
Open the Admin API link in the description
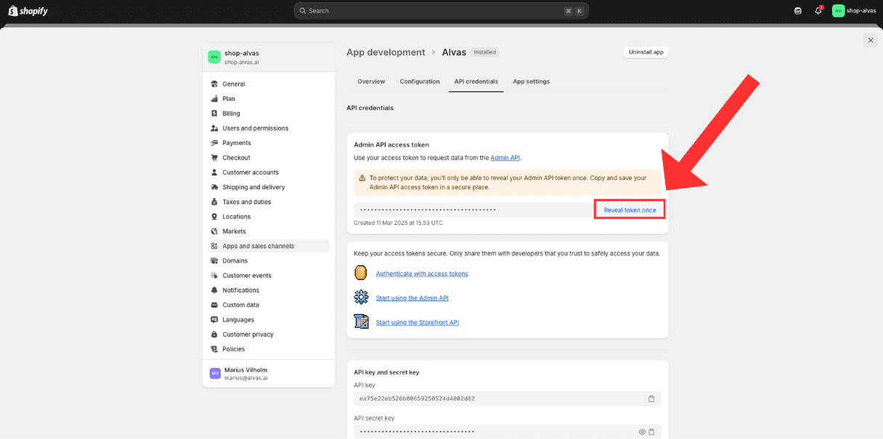[x=505, y=157]
